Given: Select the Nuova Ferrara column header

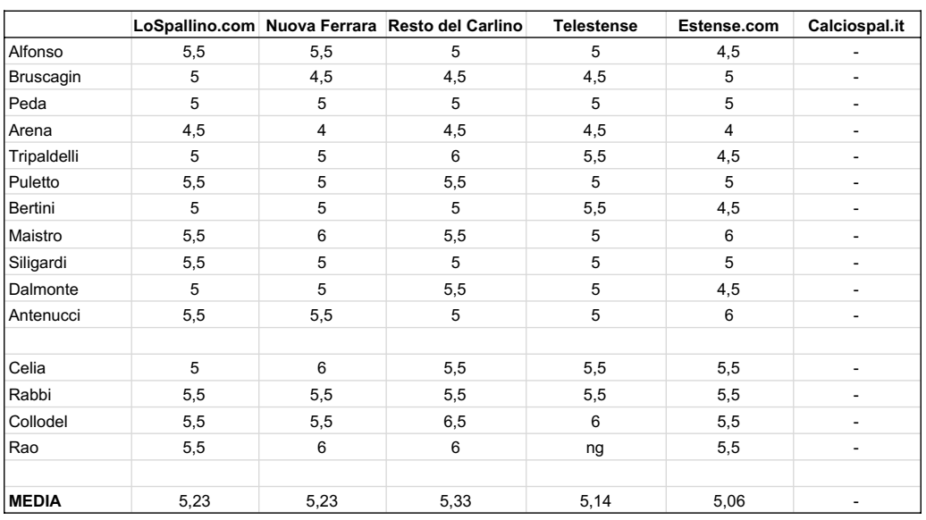Looking at the screenshot, I should pyautogui.click(x=321, y=26).
